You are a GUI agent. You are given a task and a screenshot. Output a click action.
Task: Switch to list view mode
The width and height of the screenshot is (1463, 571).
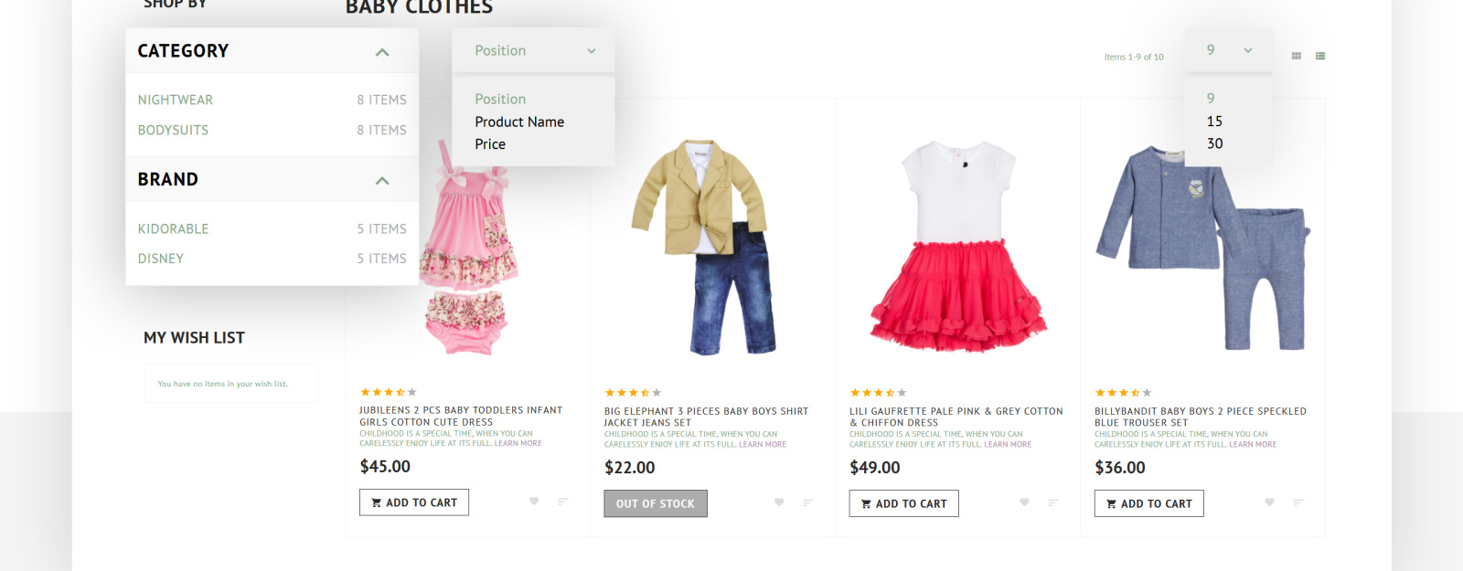(x=1320, y=56)
